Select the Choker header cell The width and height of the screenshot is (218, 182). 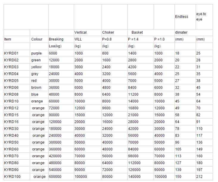coord(108,32)
